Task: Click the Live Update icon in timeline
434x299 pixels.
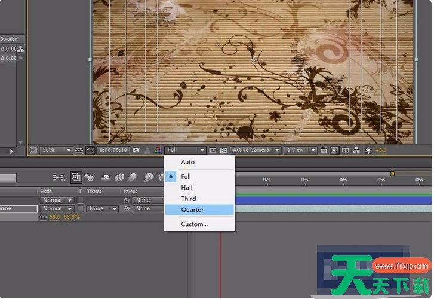Action: [x=76, y=178]
